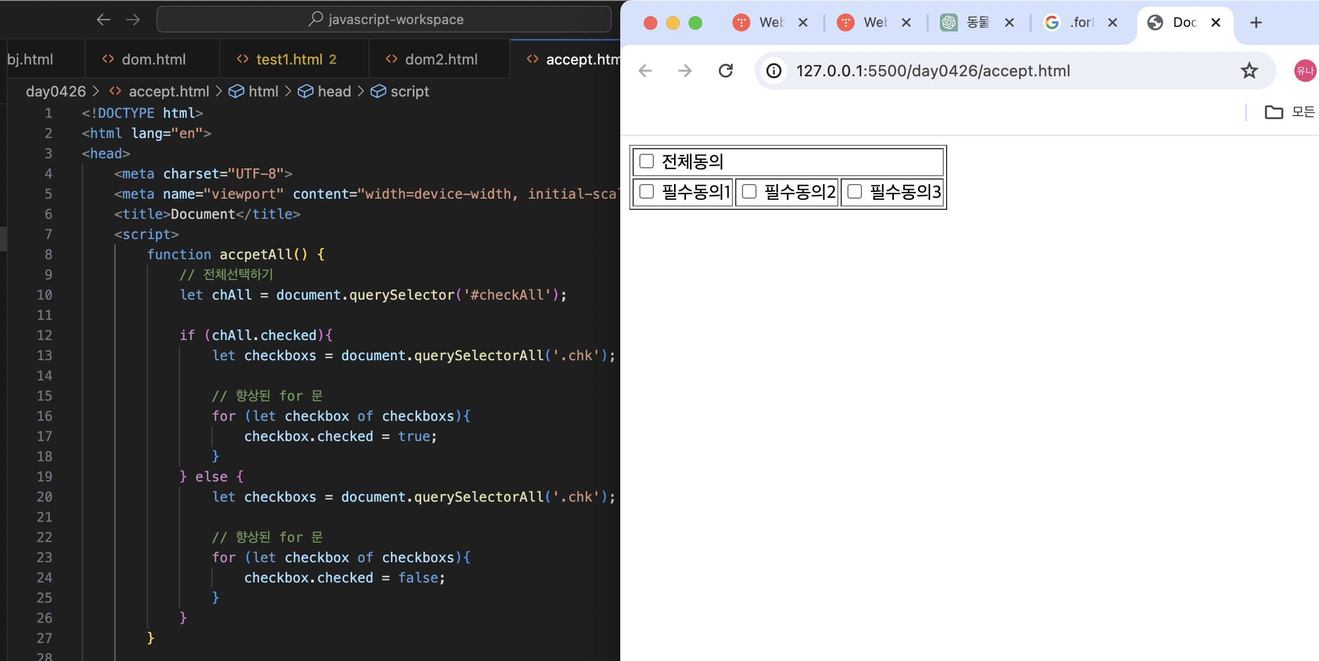This screenshot has width=1319, height=661.
Task: Switch to the dom2.html editor tab
Action: click(441, 59)
